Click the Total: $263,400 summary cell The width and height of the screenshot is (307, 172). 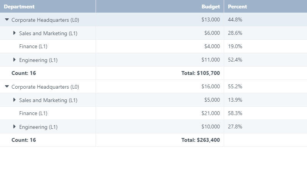coord(201,140)
